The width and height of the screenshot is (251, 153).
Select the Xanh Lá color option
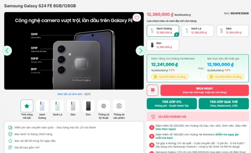tap(198, 31)
